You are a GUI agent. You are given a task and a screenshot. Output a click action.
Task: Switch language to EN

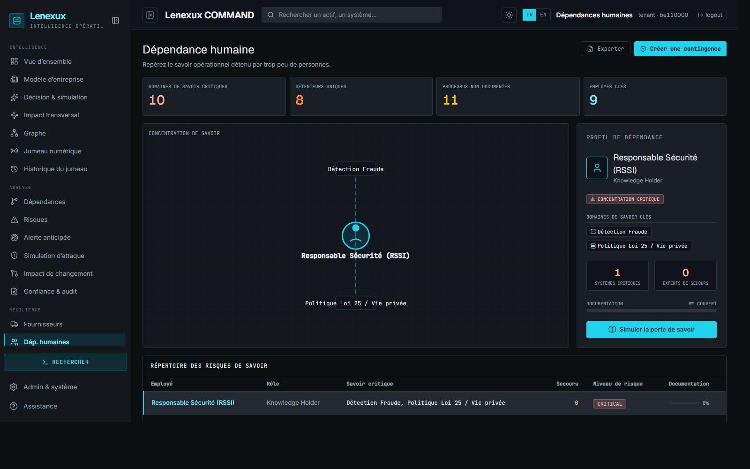coord(543,15)
